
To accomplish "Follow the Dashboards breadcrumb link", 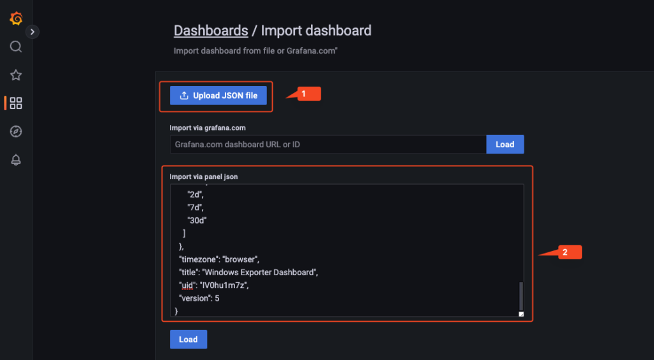I will [x=211, y=31].
